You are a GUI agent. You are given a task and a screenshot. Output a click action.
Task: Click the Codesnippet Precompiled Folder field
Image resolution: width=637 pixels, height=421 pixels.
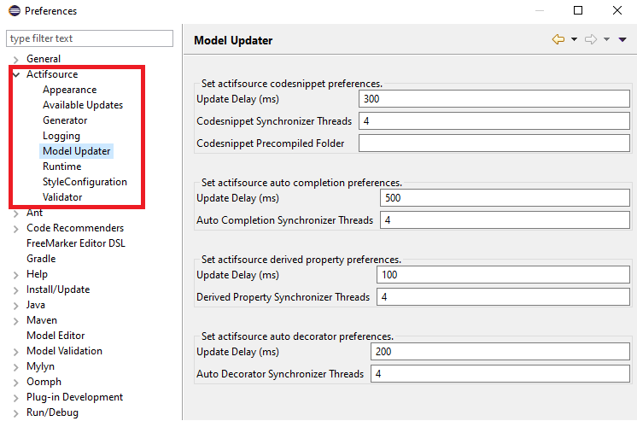click(493, 143)
